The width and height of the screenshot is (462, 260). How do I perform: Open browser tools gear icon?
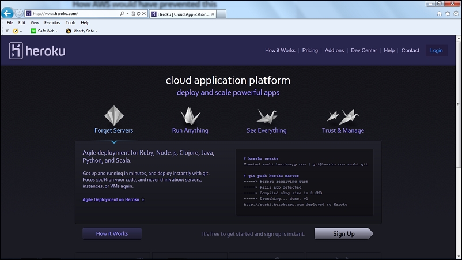tap(456, 14)
